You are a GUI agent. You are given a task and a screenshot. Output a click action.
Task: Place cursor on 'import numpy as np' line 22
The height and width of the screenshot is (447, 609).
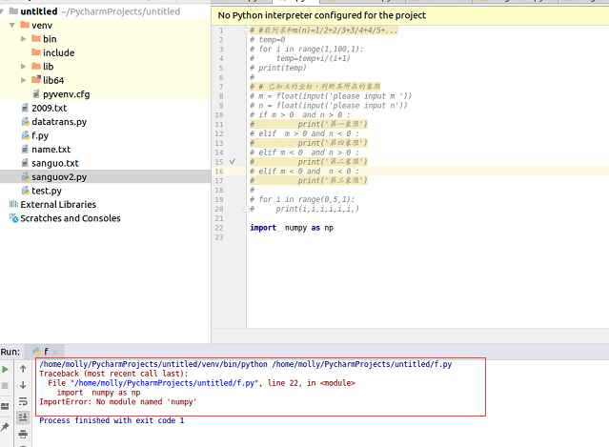tap(292, 228)
